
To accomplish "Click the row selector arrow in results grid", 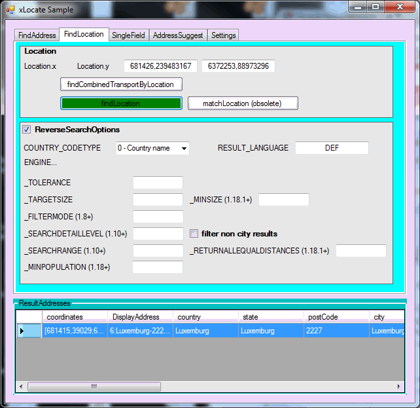I will point(23,331).
